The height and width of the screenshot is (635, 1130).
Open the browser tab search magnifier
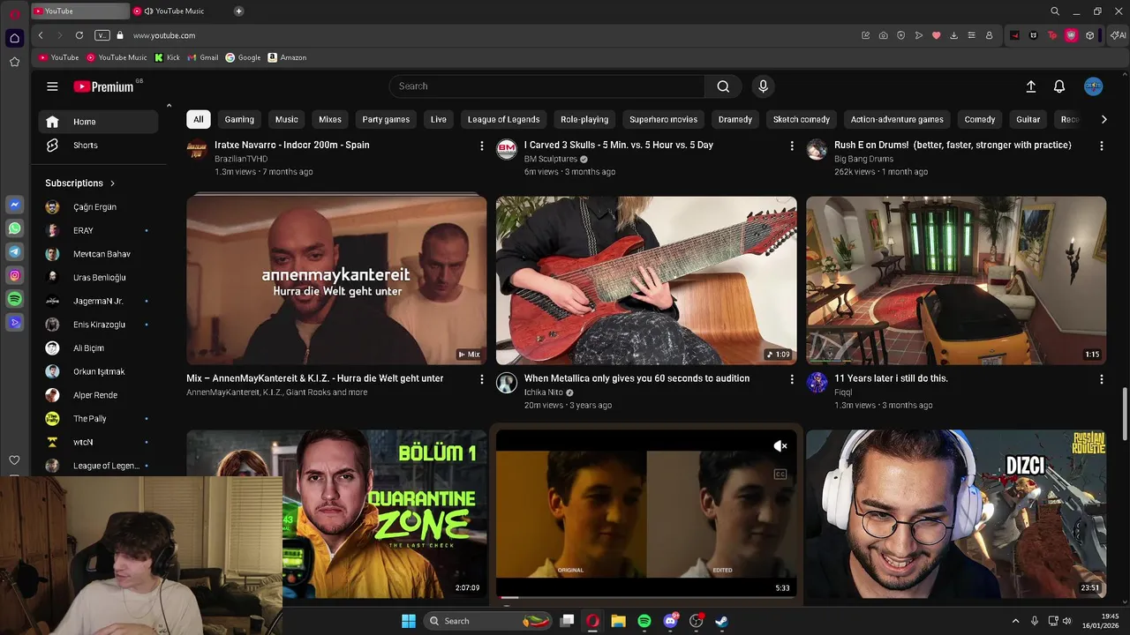(x=1055, y=11)
